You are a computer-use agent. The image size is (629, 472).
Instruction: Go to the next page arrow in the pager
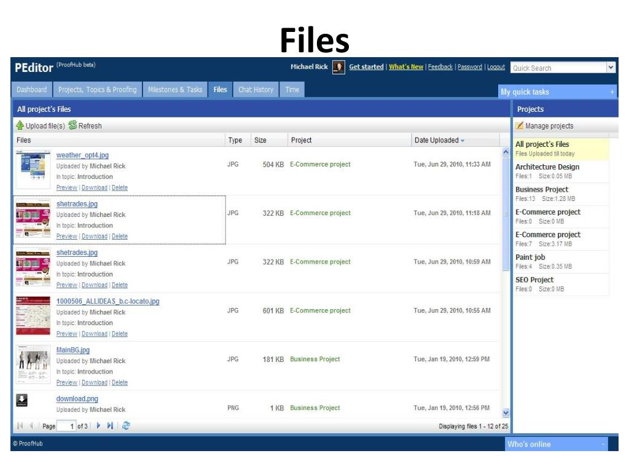point(99,426)
